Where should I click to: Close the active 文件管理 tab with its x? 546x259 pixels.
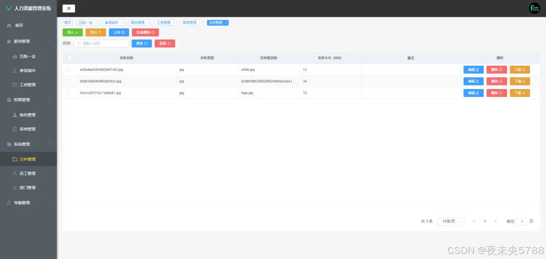click(x=226, y=23)
